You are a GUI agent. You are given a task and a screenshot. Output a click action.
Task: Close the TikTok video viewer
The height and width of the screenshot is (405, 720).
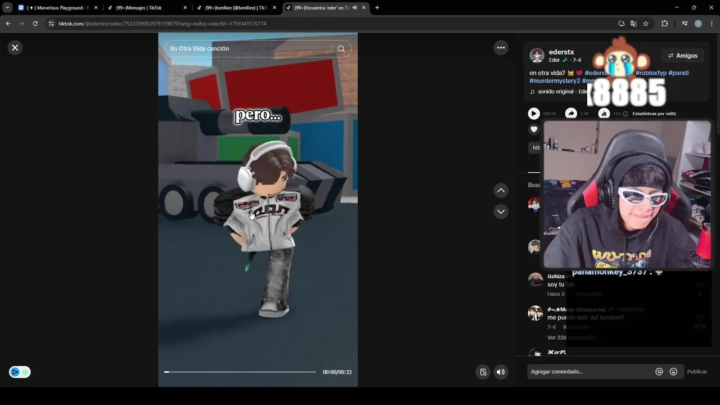coord(15,48)
